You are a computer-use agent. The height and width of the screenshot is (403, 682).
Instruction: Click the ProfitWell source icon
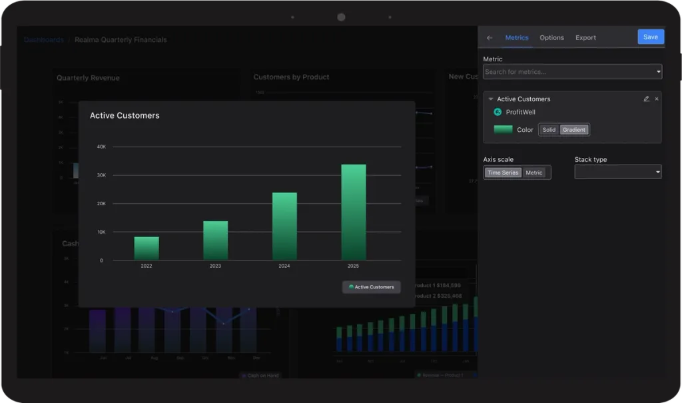(x=498, y=113)
